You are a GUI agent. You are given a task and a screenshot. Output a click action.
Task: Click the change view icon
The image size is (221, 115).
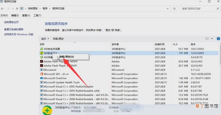coord(207,39)
